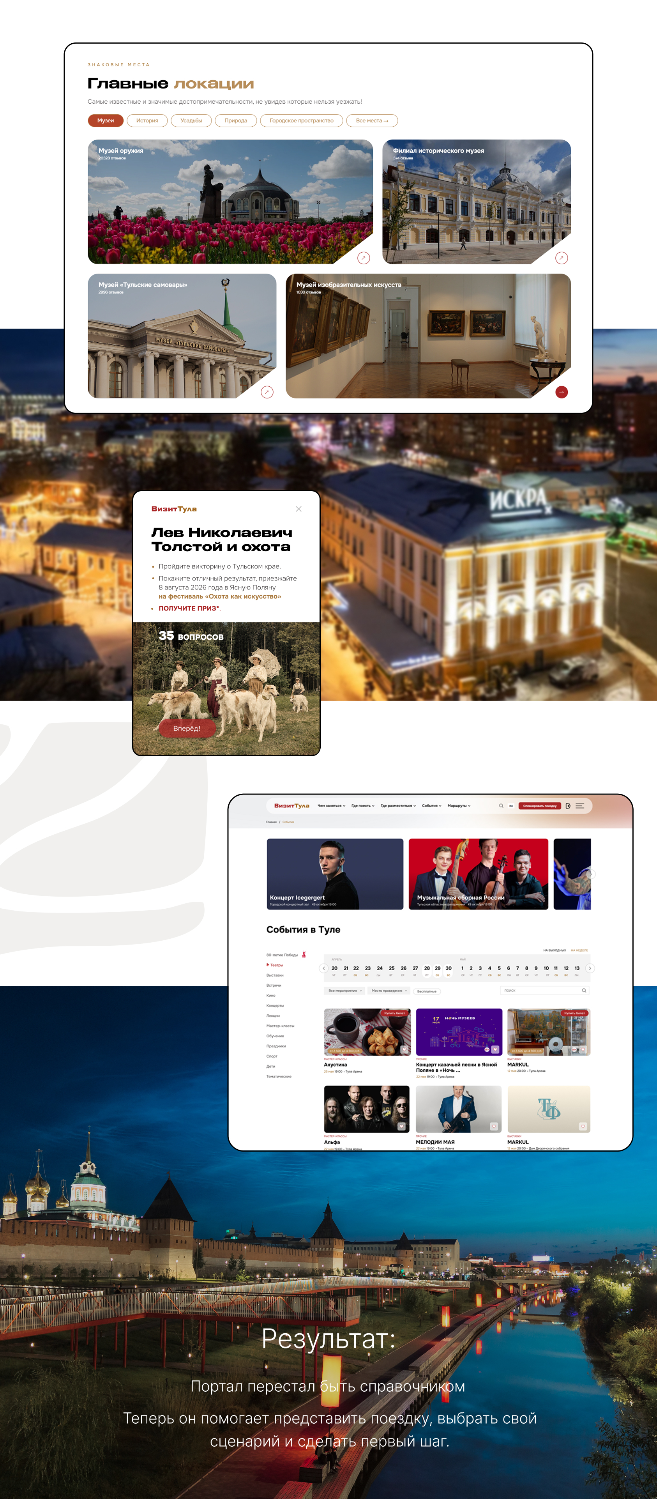
Task: Expand the Чем заняться navigation menu
Action: 331,805
